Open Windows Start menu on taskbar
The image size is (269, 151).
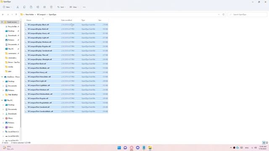click(x=119, y=148)
